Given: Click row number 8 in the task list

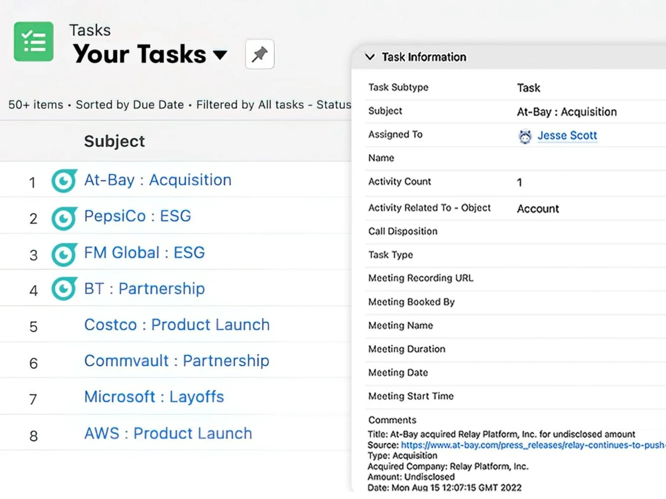Looking at the screenshot, I should coord(33,436).
